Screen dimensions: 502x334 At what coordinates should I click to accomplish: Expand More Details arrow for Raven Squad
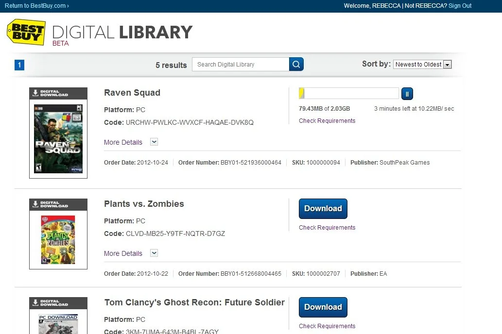click(154, 142)
